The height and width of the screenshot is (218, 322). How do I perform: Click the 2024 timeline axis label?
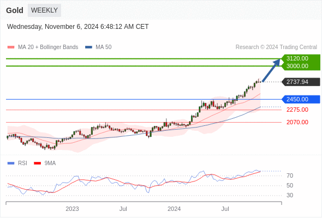pos(174,209)
